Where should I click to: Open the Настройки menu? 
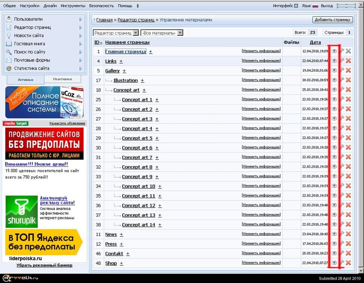29,6
